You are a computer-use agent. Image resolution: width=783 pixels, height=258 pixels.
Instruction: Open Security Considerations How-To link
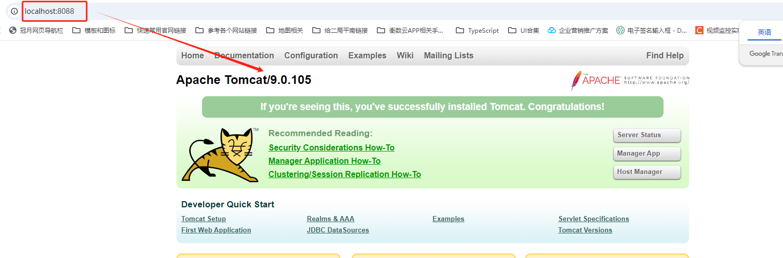pyautogui.click(x=332, y=147)
